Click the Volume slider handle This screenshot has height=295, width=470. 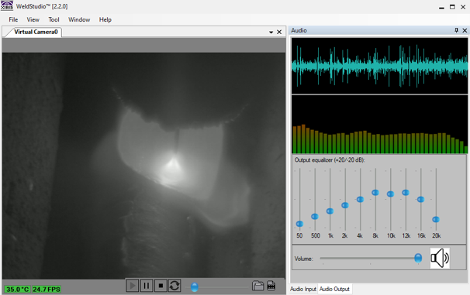[418, 258]
